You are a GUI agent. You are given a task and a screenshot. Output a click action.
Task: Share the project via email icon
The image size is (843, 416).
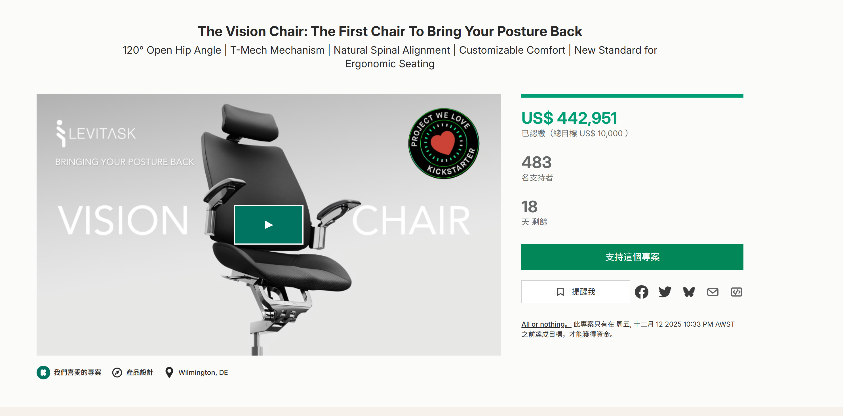(x=713, y=292)
